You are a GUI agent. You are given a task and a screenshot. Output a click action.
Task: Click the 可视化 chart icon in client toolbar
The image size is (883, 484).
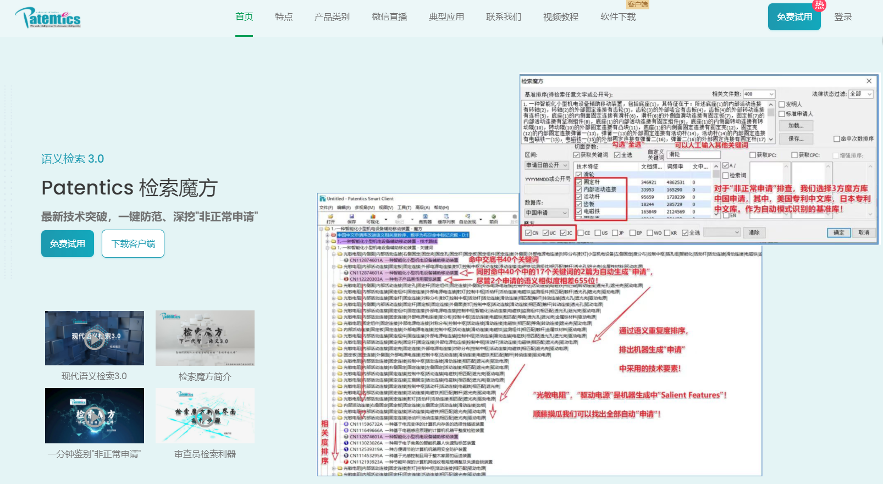[373, 217]
